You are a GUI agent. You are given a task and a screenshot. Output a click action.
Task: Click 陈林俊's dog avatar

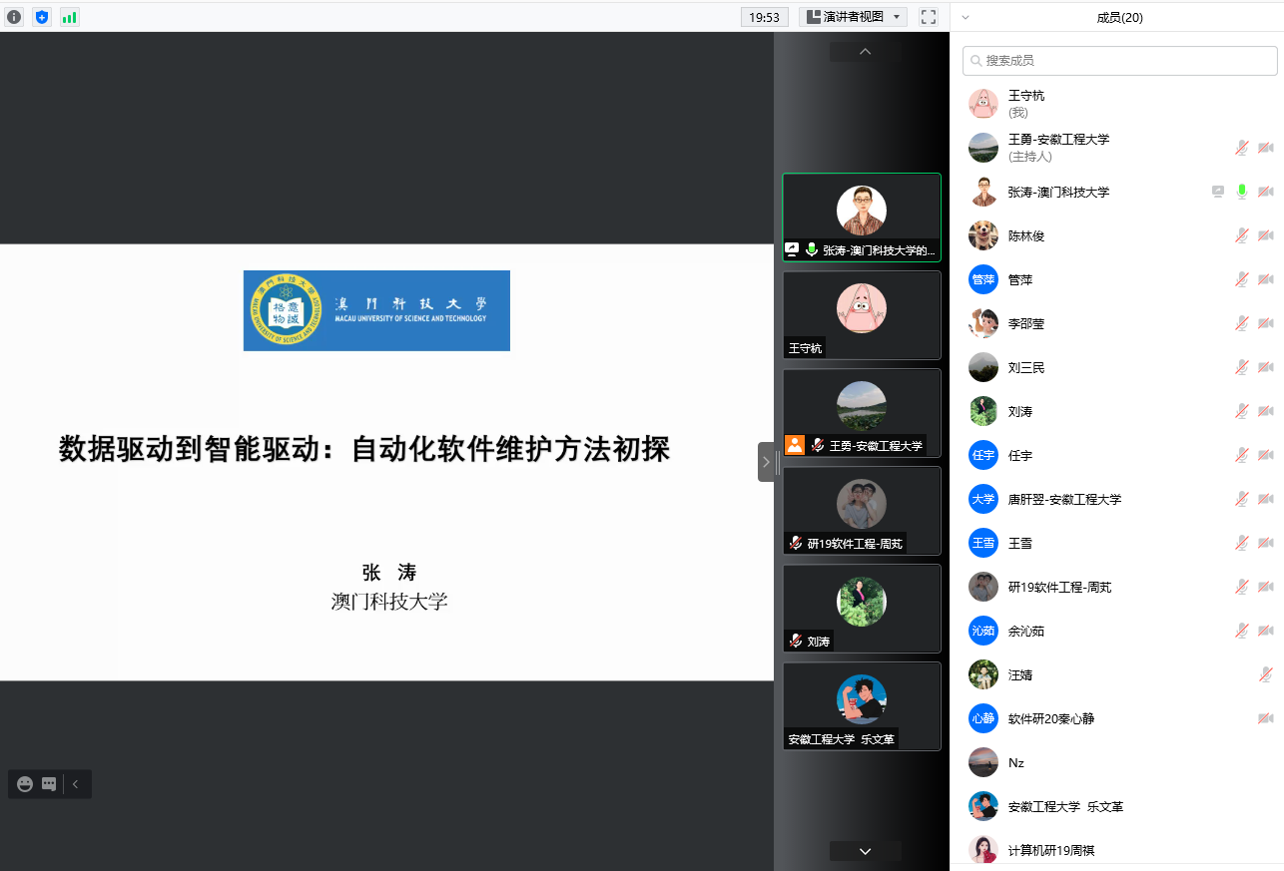[983, 235]
